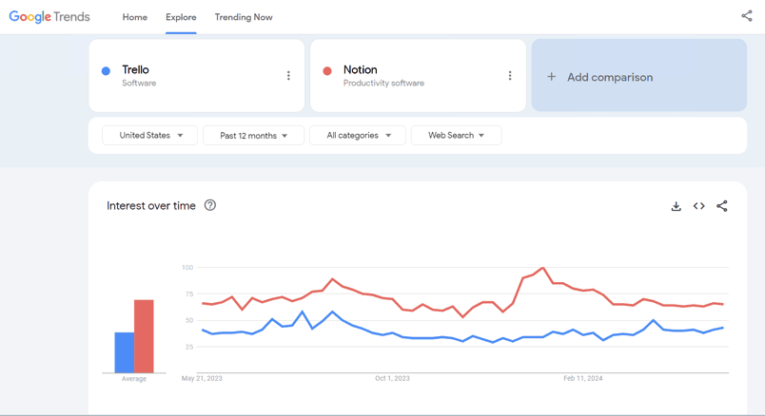Click the 'Software' subtitle under Trello
Viewport: 765px width, 416px height.
[139, 83]
